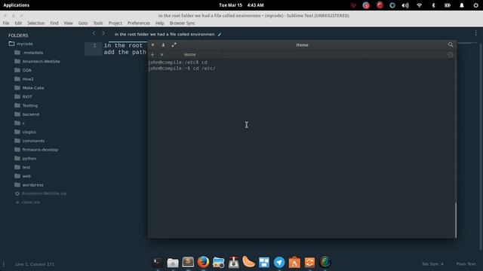Click the teal ring tray indicator
The height and width of the screenshot is (271, 483).
[392, 5]
